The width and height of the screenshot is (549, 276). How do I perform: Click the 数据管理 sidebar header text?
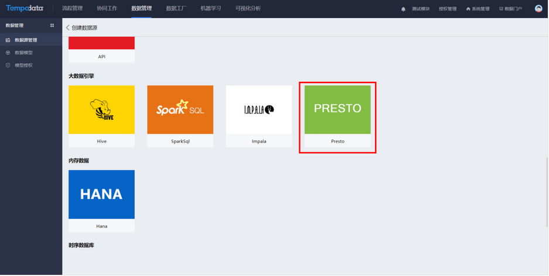15,26
